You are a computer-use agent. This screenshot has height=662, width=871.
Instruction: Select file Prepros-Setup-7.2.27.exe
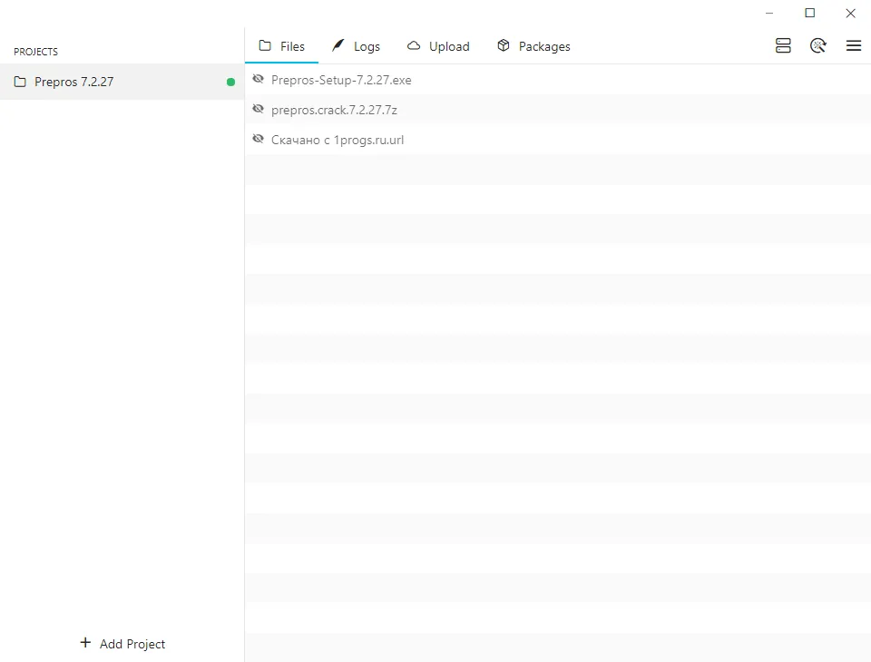pyautogui.click(x=558, y=80)
